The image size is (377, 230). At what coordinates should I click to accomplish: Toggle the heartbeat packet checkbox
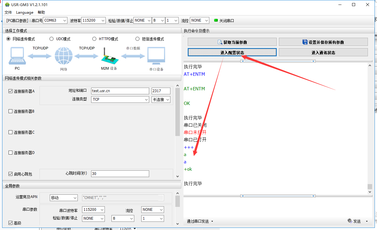tap(11, 174)
